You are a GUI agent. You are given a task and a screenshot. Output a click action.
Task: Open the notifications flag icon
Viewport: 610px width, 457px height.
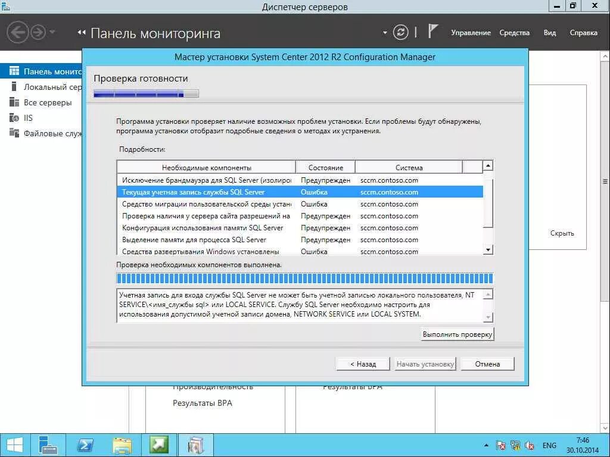point(432,31)
